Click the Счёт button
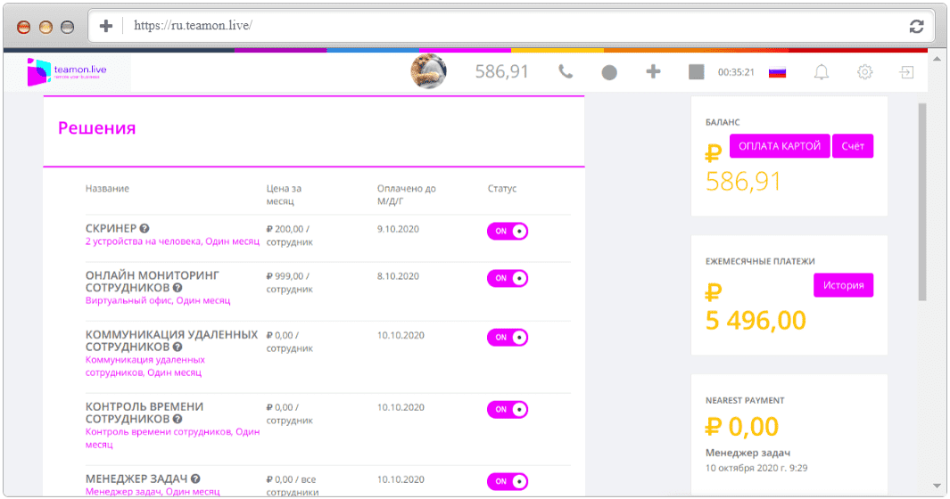The height and width of the screenshot is (499, 950). (x=853, y=146)
